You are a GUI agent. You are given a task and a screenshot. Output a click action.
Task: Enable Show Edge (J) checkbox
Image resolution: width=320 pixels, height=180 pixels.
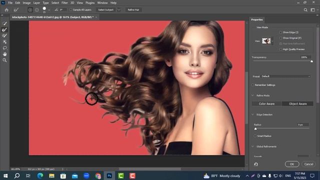tap(280, 32)
